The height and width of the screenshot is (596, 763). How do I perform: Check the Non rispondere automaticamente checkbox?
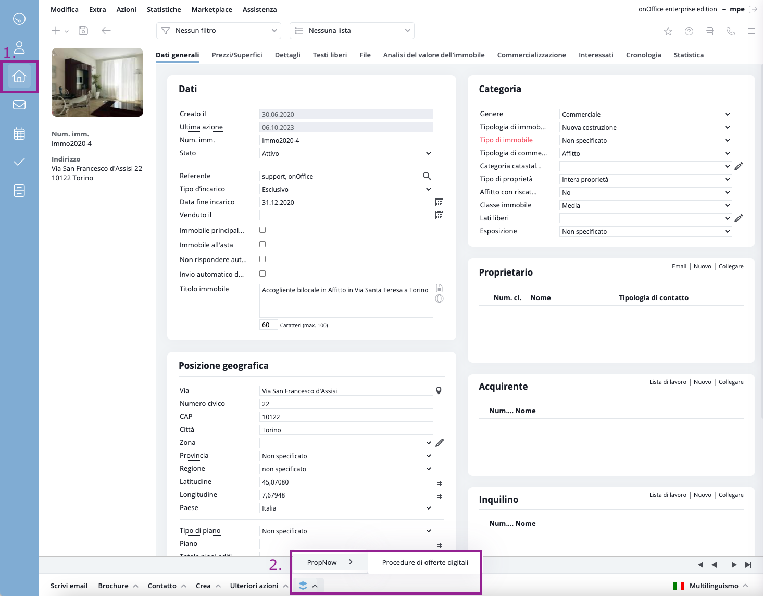point(262,259)
